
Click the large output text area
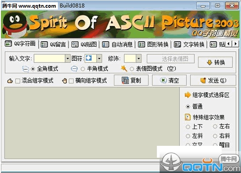click(92, 123)
